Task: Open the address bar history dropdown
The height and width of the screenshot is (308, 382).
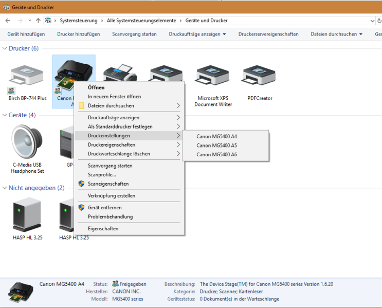Action: point(372,21)
